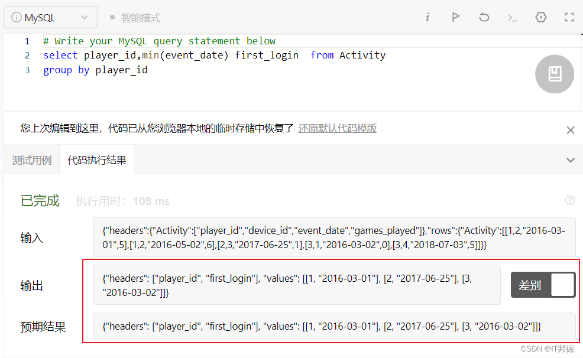The height and width of the screenshot is (358, 583).
Task: Click the 已完成 status text
Action: (40, 201)
